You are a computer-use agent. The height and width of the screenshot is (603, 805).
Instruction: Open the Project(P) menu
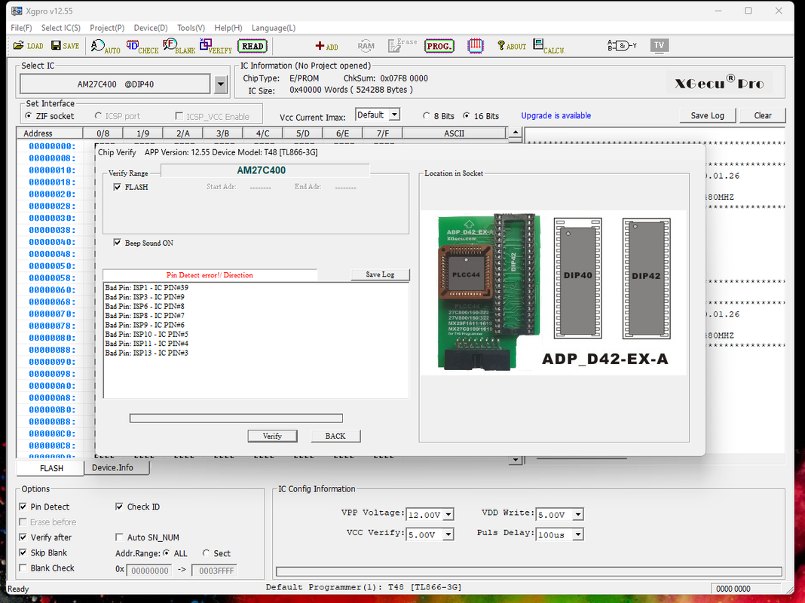107,28
